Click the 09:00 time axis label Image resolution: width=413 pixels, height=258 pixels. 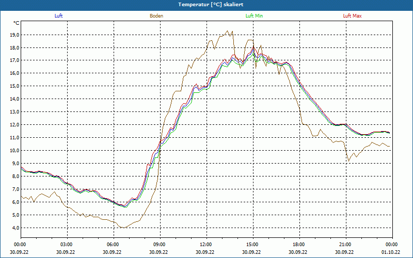pyautogui.click(x=159, y=245)
